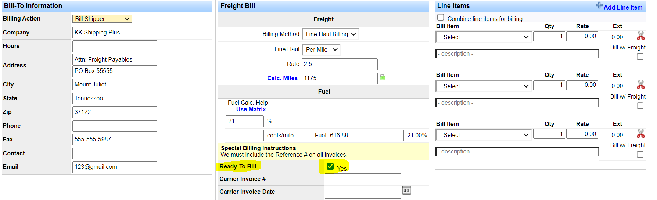657x200 pixels.
Task: Click the Add Line Item link
Action: pos(623,7)
